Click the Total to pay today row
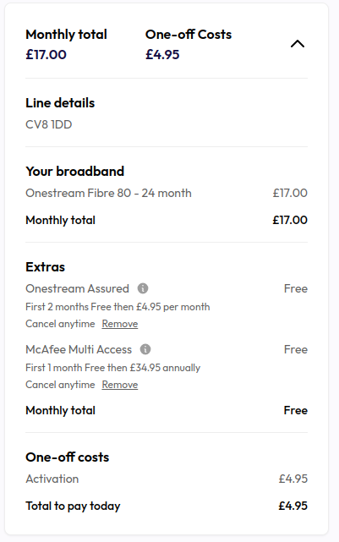This screenshot has width=339, height=542. point(167,506)
